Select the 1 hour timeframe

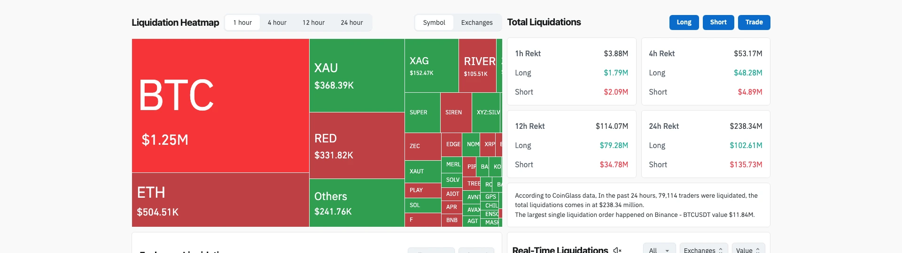(x=242, y=22)
